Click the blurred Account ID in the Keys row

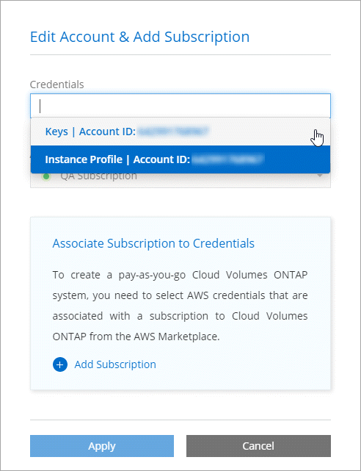coord(174,132)
